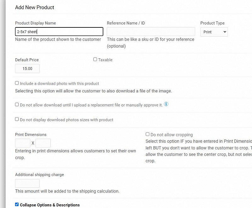252x208 pixels.
Task: Click the first Print Dimensions width box
Action: point(23,143)
